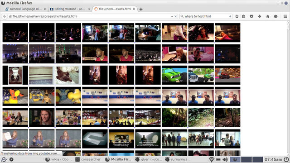The width and height of the screenshot is (290, 163).
Task: Open the Hello chat bubble icon
Action: coord(275,16)
